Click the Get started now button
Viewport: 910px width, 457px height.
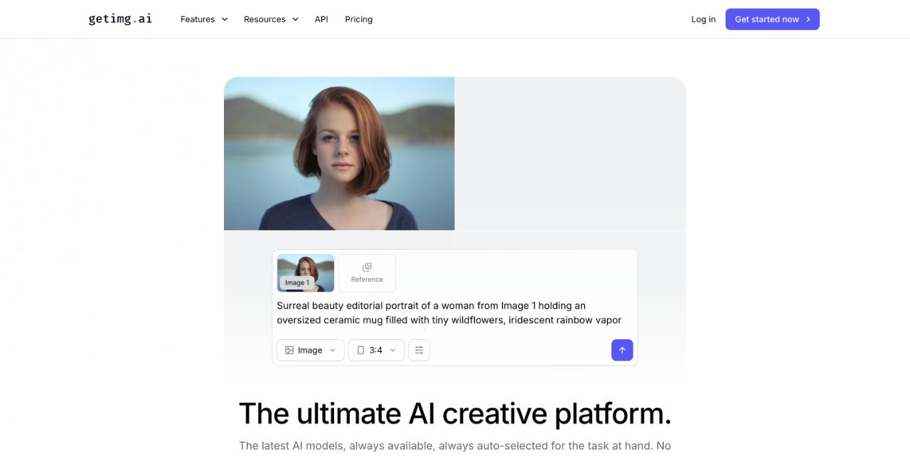click(772, 19)
